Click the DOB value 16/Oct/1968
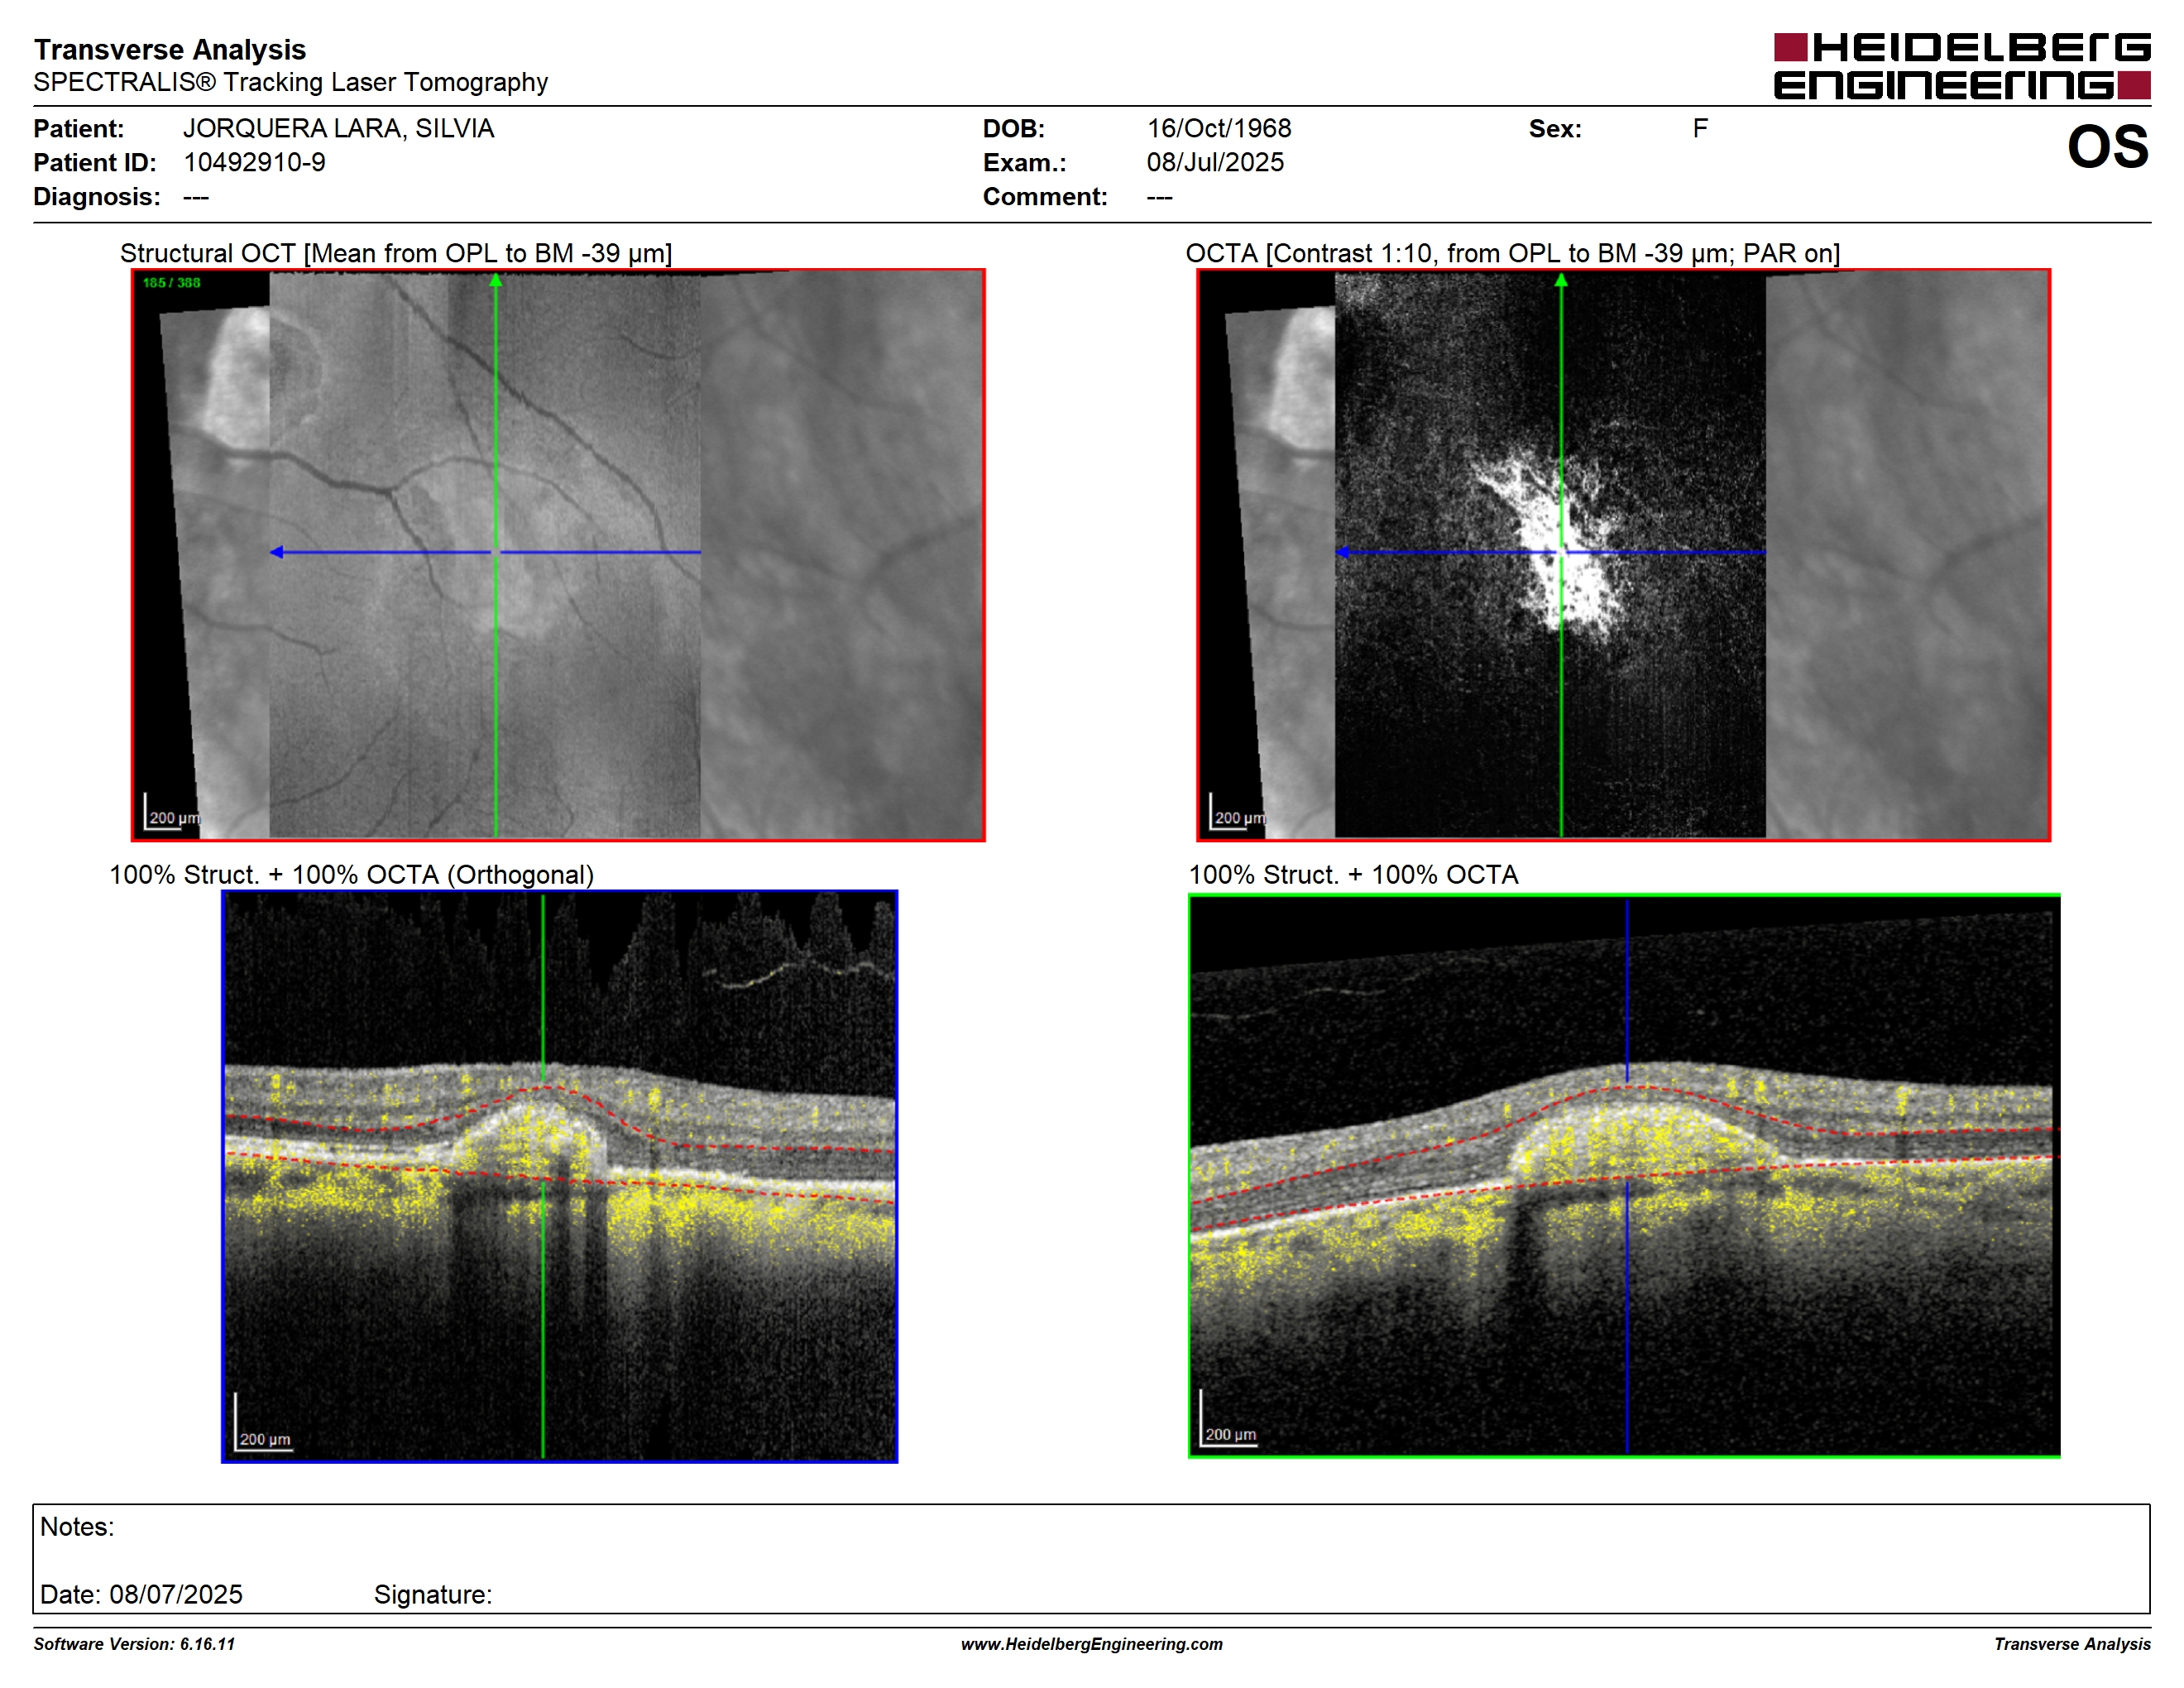This screenshot has width=2184, height=1688. pyautogui.click(x=1218, y=129)
